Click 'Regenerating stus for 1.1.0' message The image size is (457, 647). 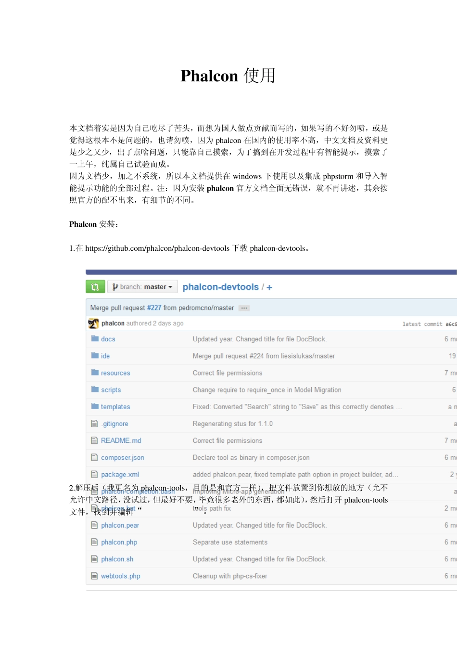(x=233, y=424)
